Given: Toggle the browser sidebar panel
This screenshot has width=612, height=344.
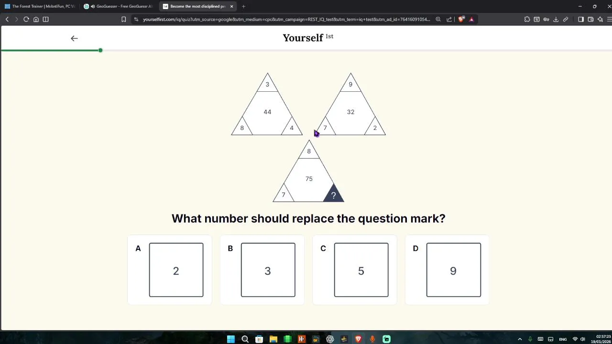Looking at the screenshot, I should [581, 19].
